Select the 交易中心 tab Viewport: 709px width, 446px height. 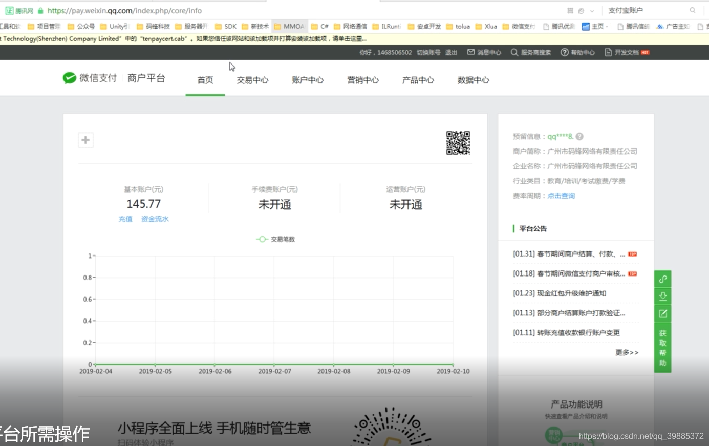(x=252, y=80)
